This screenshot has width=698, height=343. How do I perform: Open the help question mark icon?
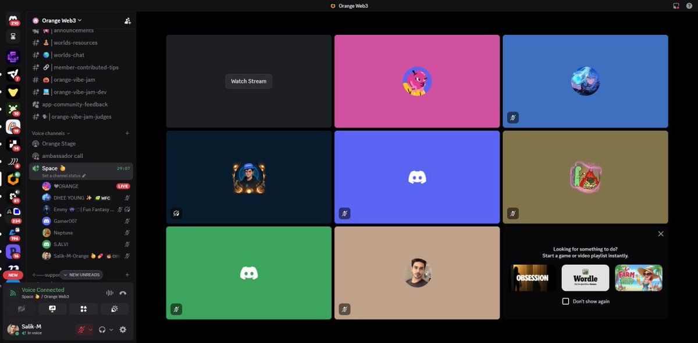[x=689, y=6]
